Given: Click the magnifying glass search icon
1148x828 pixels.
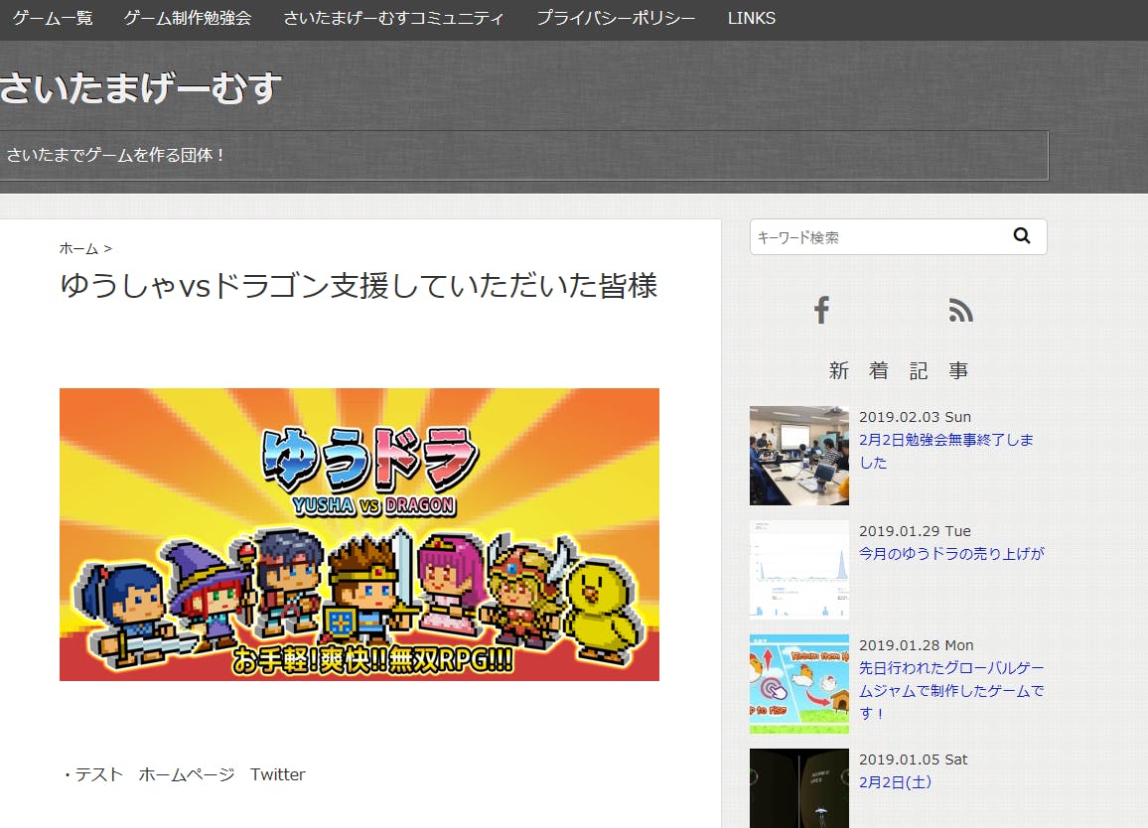Looking at the screenshot, I should pos(1022,236).
